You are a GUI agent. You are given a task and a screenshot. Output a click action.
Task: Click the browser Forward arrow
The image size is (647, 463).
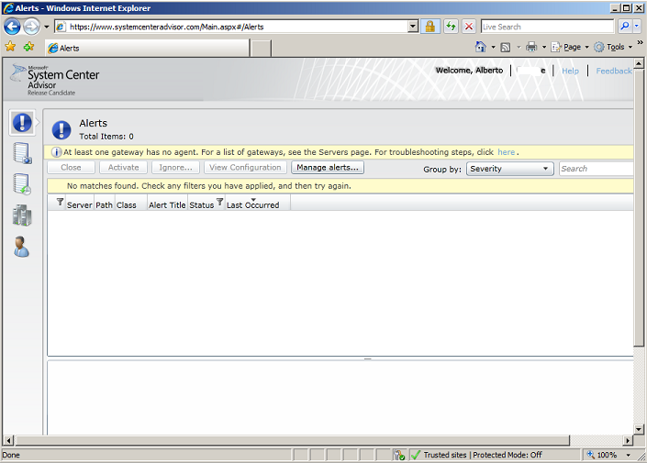point(31,27)
